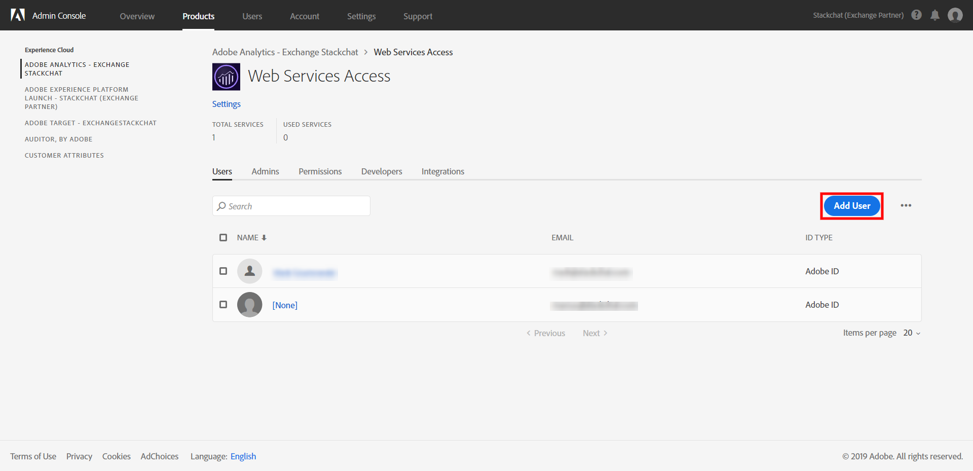The height and width of the screenshot is (471, 973).
Task: Click the Total Services count 1
Action: (x=214, y=137)
